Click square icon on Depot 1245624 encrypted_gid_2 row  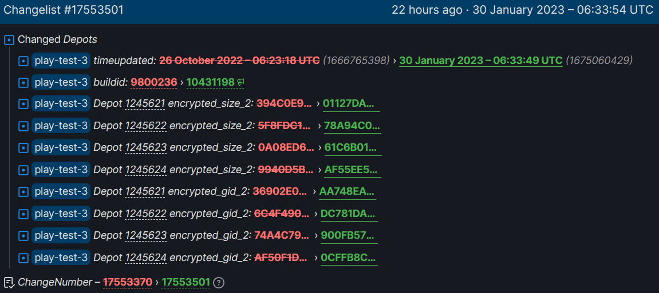(x=23, y=258)
